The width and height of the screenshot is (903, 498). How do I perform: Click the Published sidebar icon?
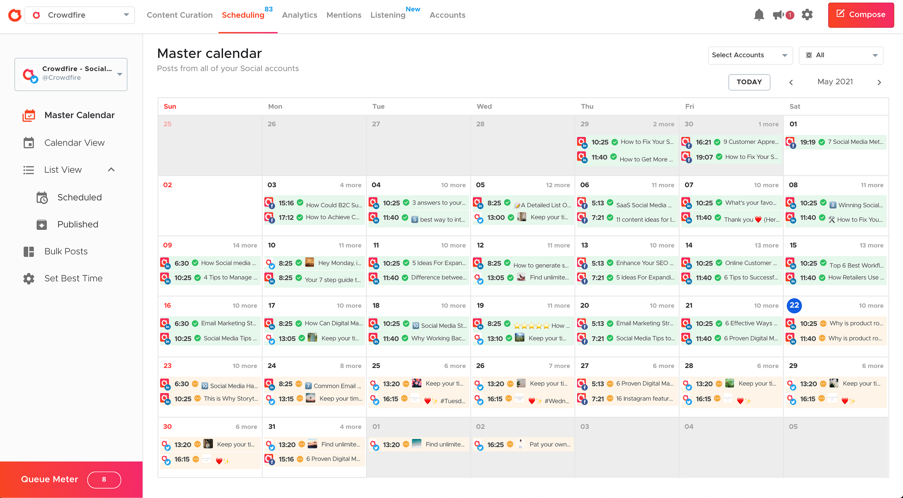click(42, 225)
